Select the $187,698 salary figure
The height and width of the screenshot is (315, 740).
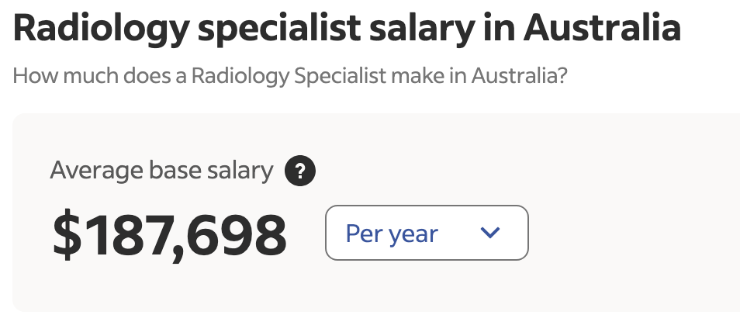point(169,235)
